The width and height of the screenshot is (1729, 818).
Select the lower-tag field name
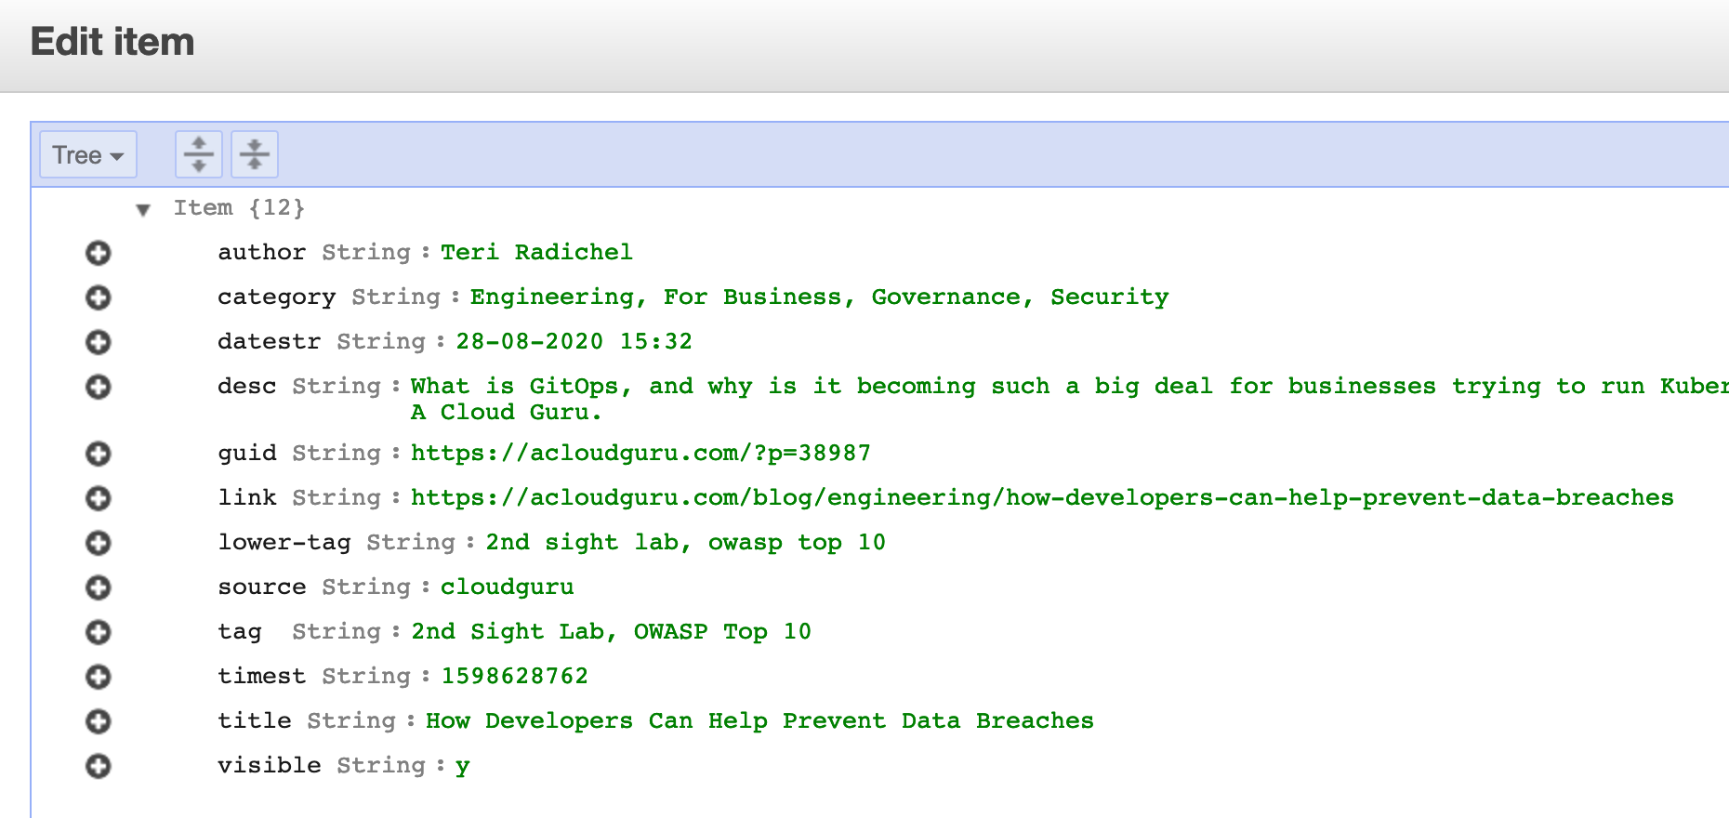(284, 542)
